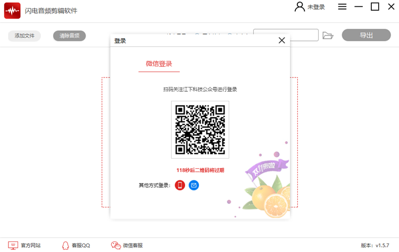
Task: Click the 清除音频 clear audio button
Action: (69, 36)
